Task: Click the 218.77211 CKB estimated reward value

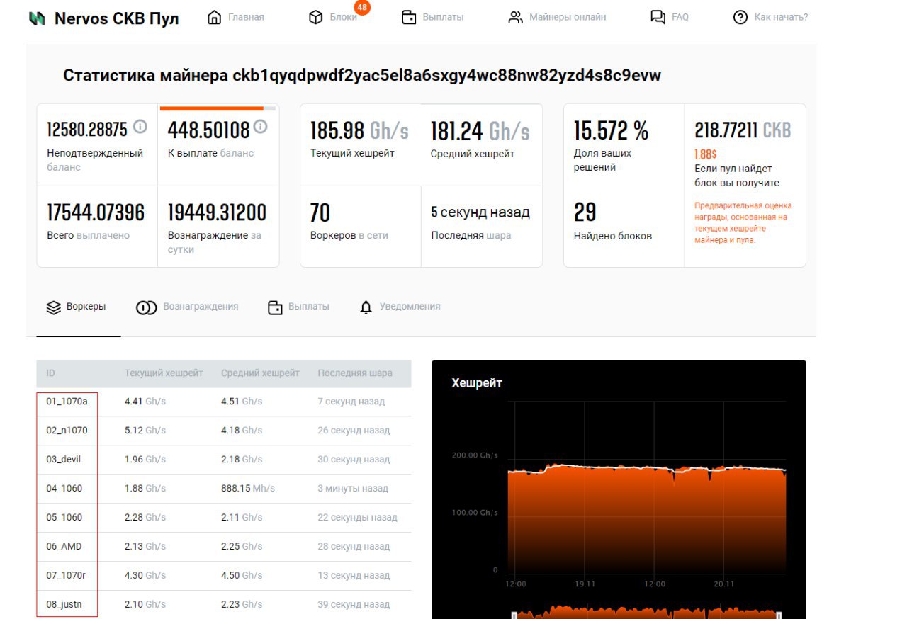Action: 743,130
